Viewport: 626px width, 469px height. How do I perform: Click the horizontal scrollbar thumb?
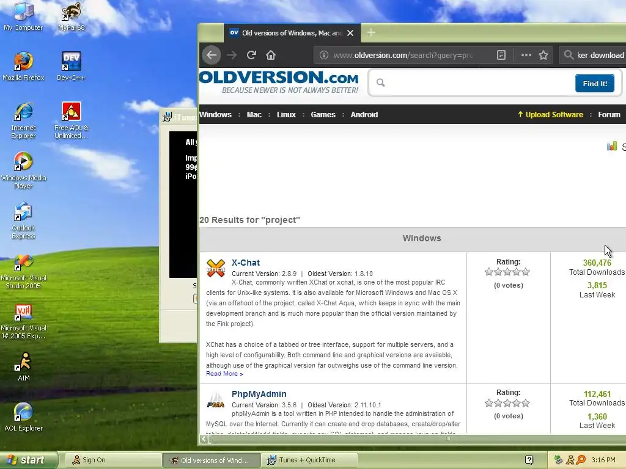418,438
